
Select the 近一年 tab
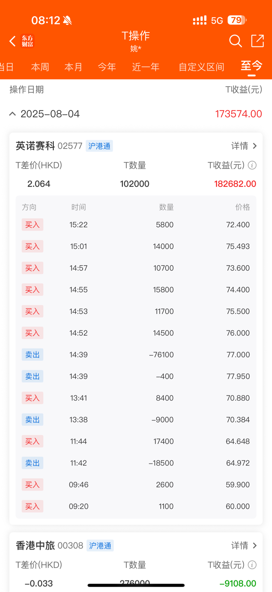point(146,67)
